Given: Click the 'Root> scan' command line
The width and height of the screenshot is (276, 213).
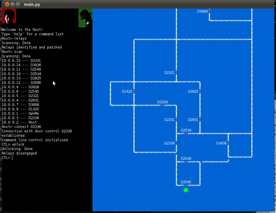Looking at the screenshot, I should 12,52.
